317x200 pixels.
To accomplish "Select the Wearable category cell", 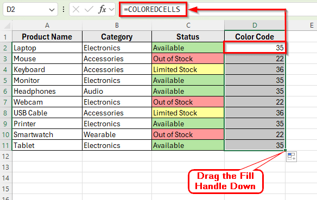I will coord(117,134).
